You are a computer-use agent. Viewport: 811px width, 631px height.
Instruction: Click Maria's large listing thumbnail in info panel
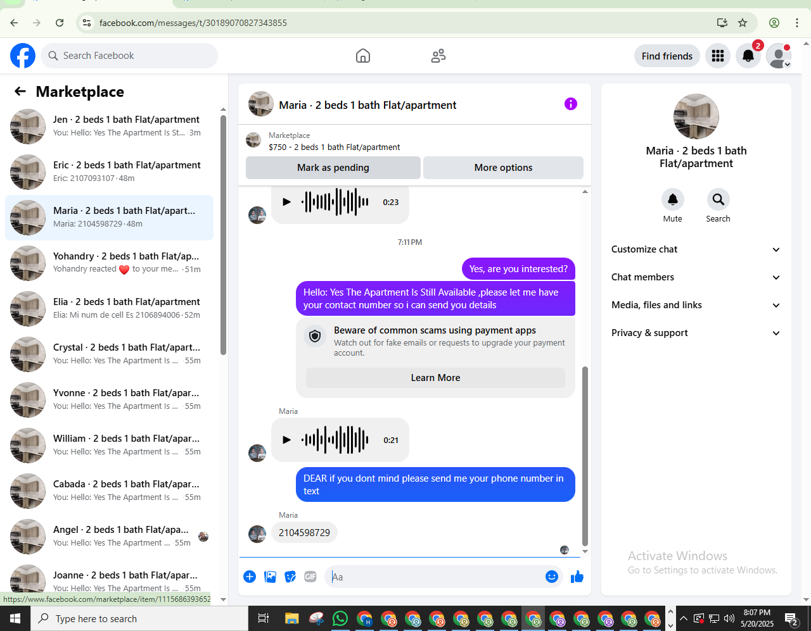pyautogui.click(x=696, y=116)
